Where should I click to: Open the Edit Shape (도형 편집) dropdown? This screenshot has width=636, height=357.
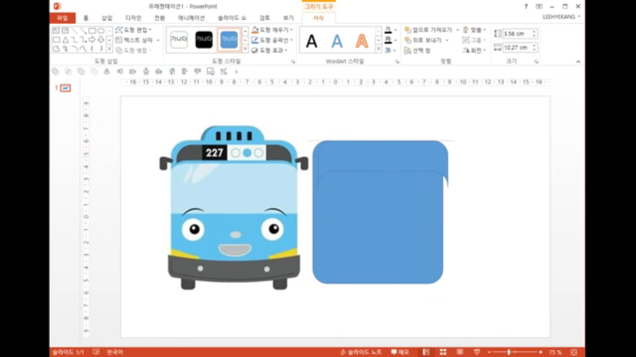(134, 30)
